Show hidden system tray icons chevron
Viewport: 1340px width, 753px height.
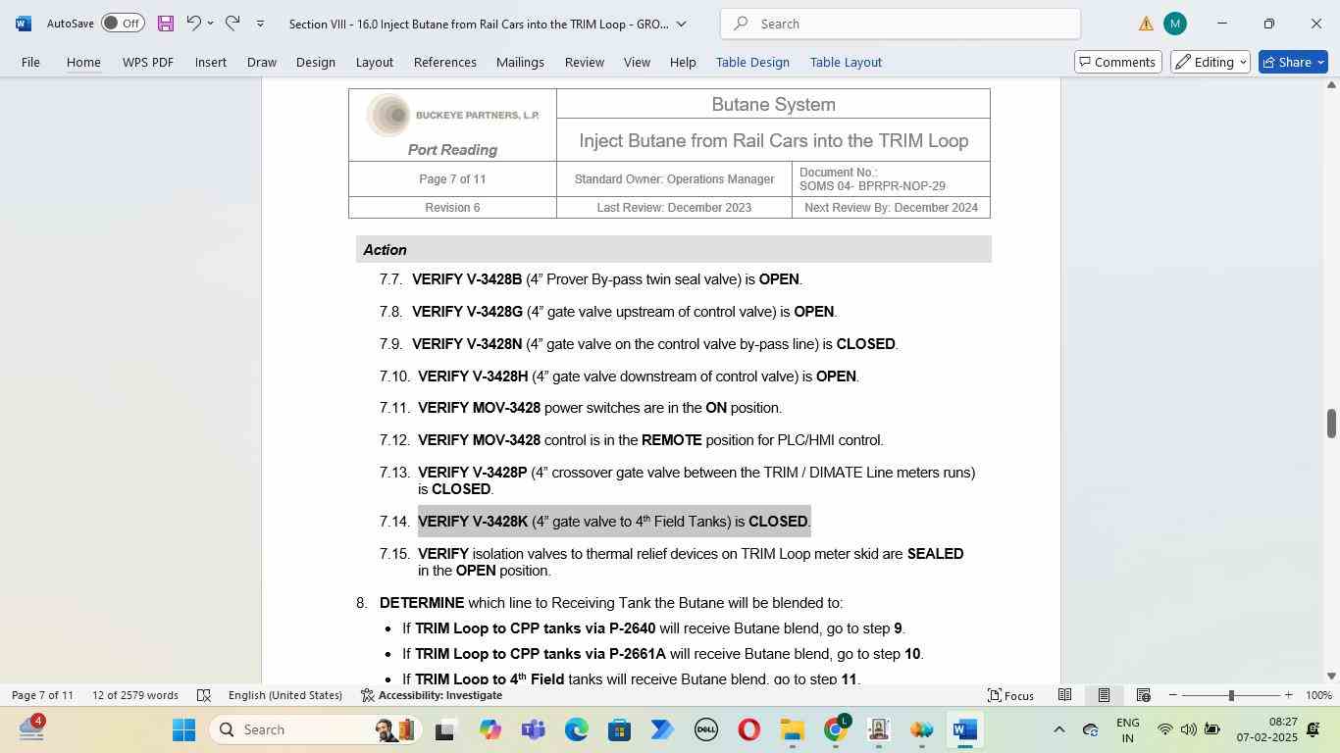click(x=1058, y=729)
